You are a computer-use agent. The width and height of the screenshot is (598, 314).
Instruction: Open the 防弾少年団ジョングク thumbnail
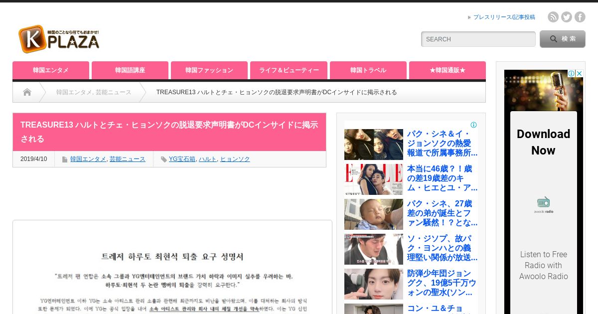(x=374, y=284)
